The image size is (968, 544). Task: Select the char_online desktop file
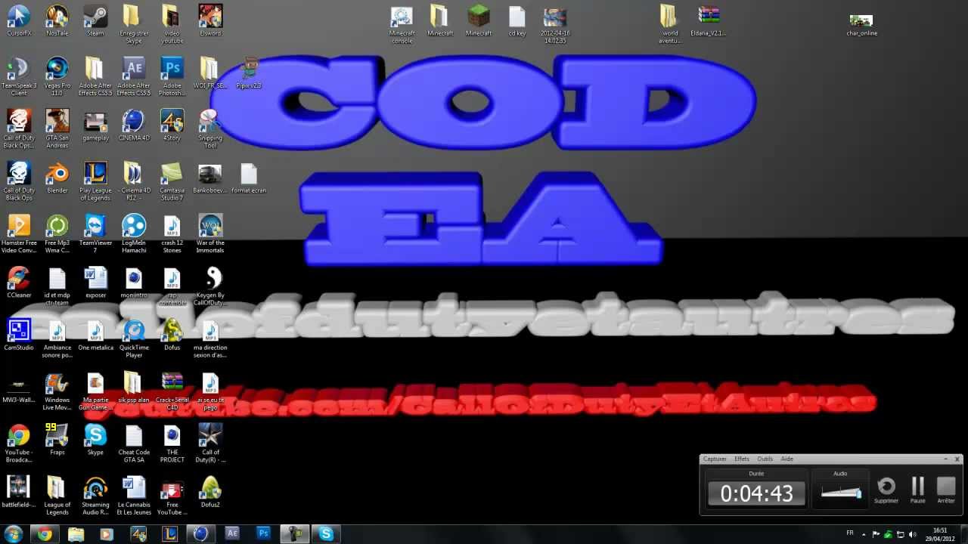click(x=861, y=24)
